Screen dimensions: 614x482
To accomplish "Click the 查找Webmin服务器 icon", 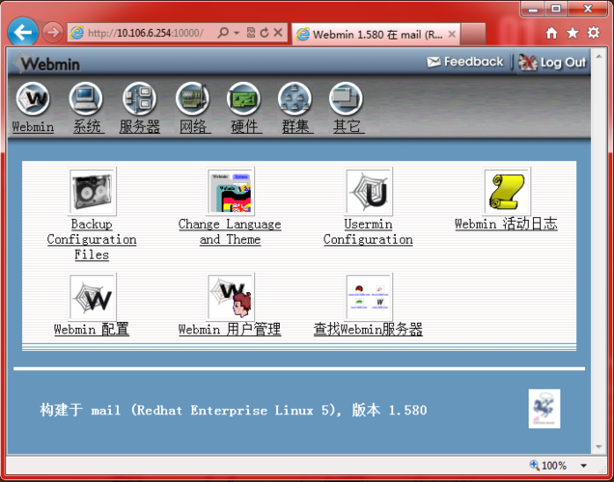I will pyautogui.click(x=369, y=297).
